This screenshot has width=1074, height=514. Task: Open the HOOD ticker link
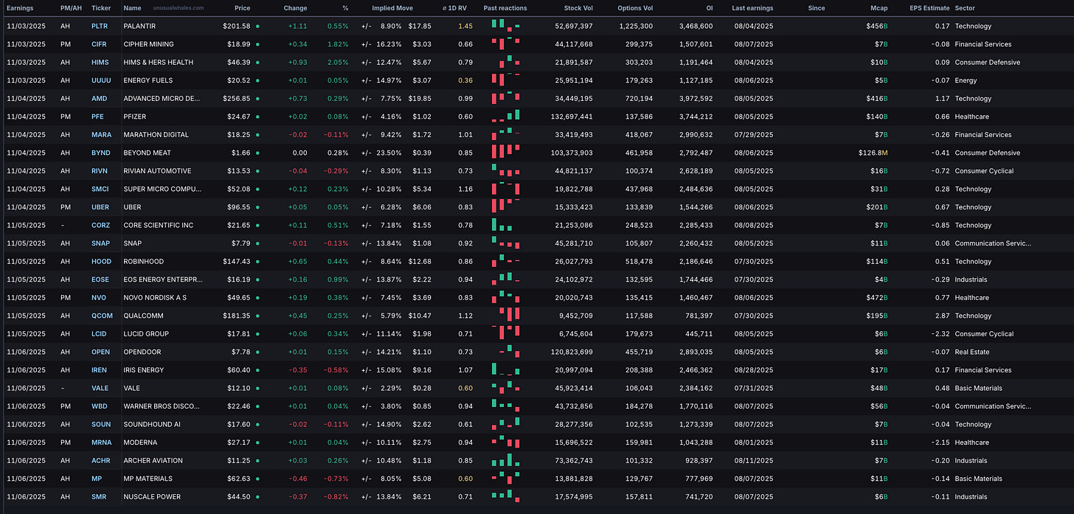pos(101,262)
